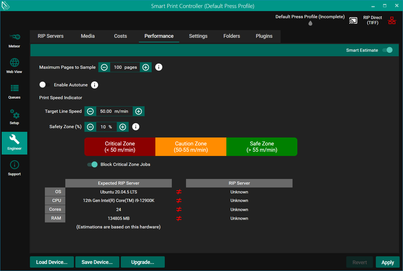
Task: Increase Maximum Pages to Sample
Action: pyautogui.click(x=146, y=67)
